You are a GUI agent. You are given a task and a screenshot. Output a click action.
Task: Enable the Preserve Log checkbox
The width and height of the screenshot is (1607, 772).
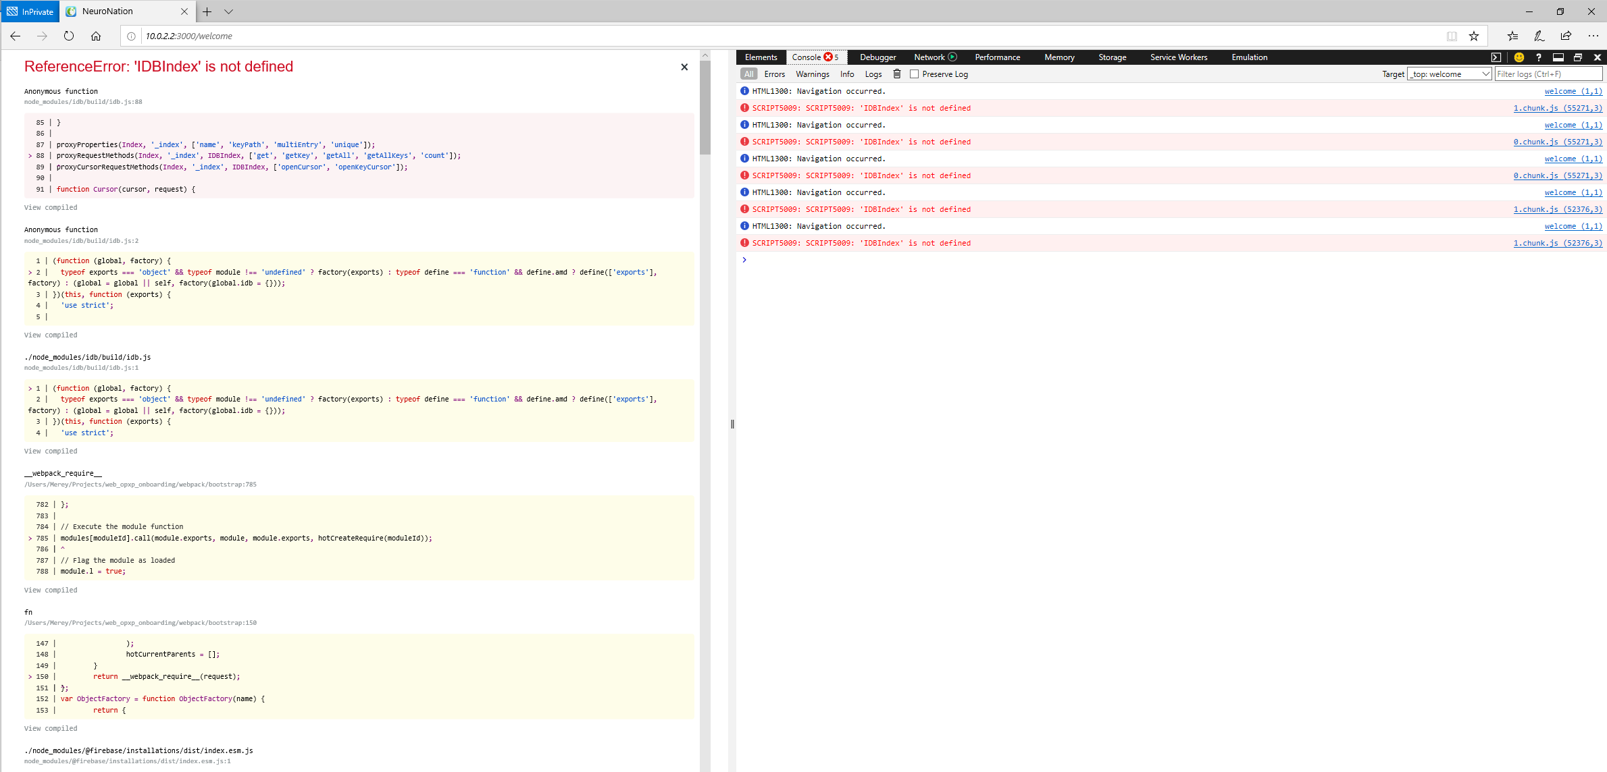click(x=914, y=74)
